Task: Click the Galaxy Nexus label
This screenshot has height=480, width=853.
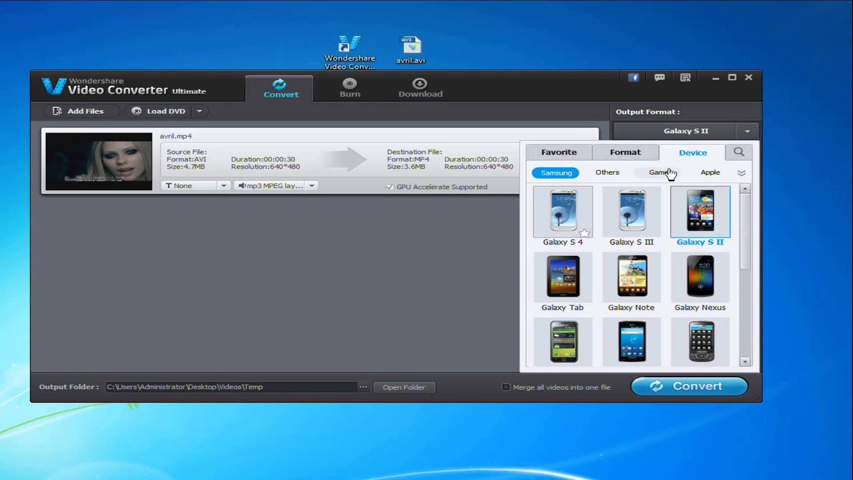Action: (700, 308)
